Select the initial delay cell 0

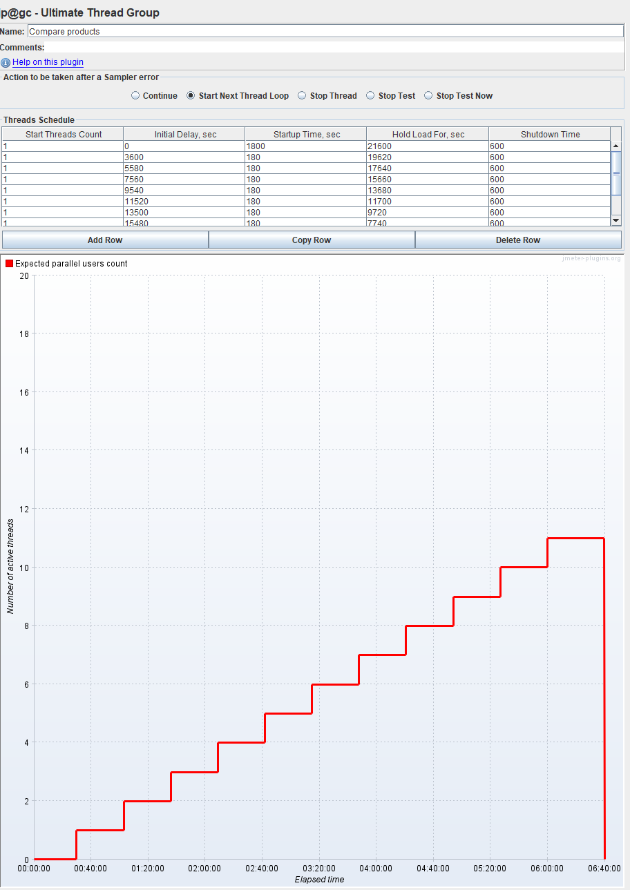[184, 146]
